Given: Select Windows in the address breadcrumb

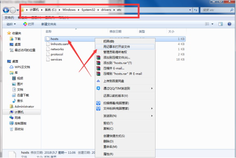Looking at the screenshot, I should (x=69, y=10).
